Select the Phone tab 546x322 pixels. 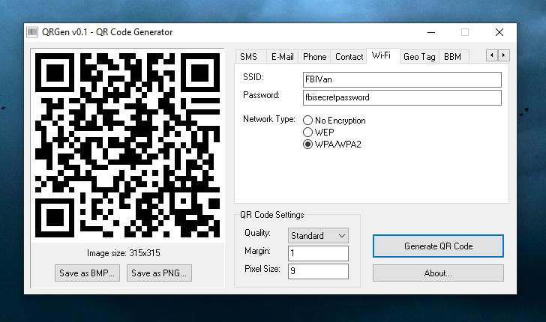[x=314, y=57]
